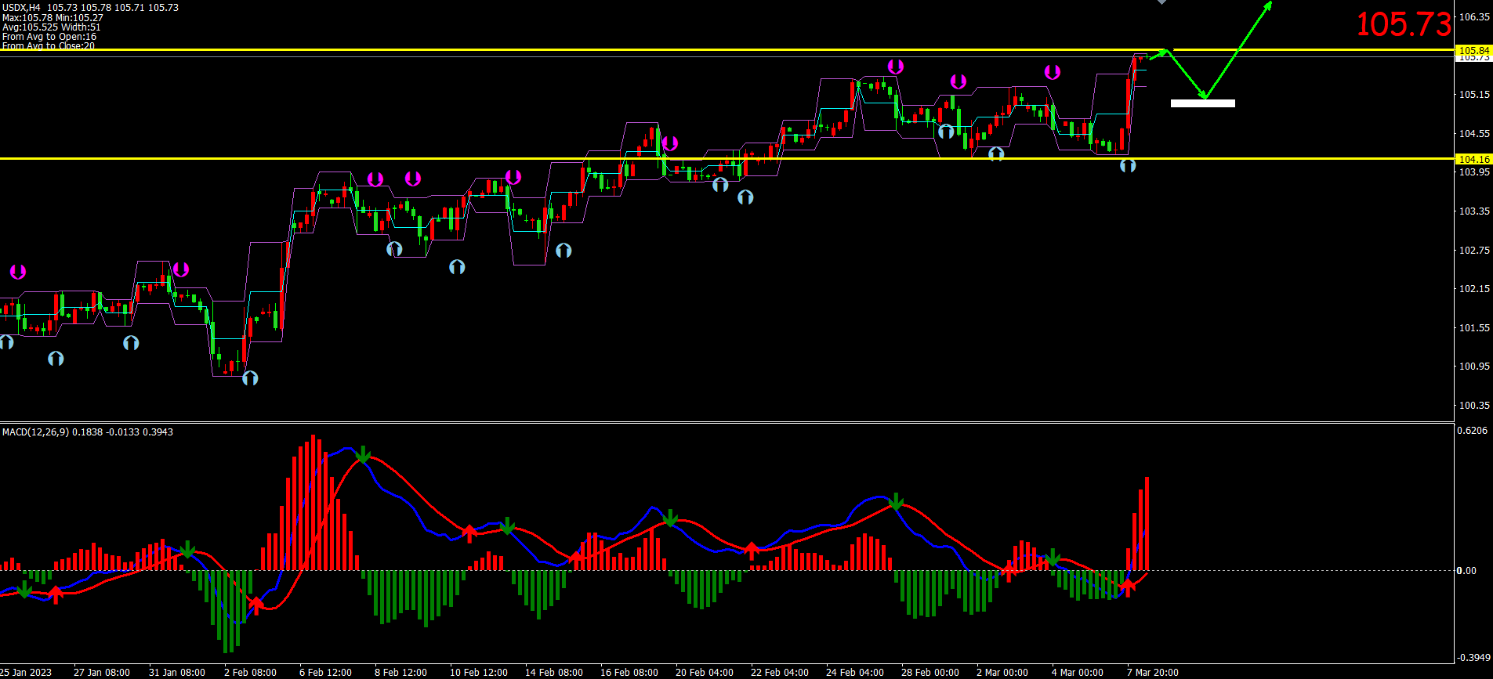Click the 106.35 price scale label
The image size is (1493, 679).
pos(1473,16)
